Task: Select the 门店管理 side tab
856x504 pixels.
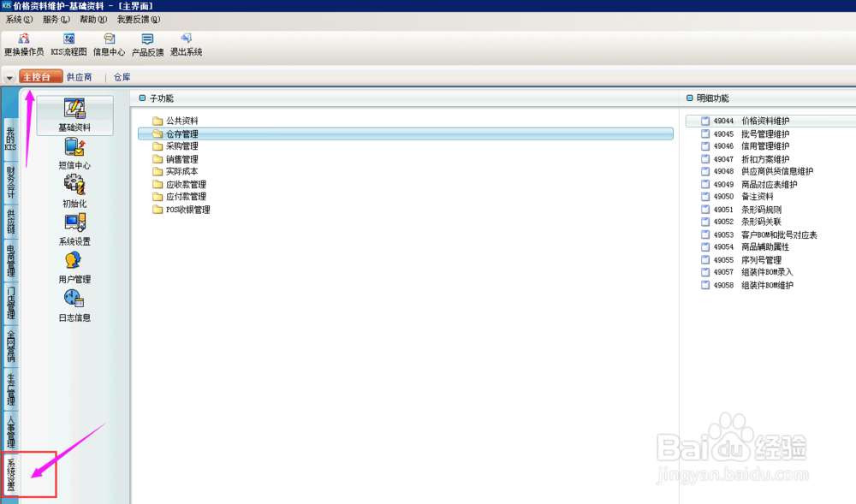Action: 10,303
